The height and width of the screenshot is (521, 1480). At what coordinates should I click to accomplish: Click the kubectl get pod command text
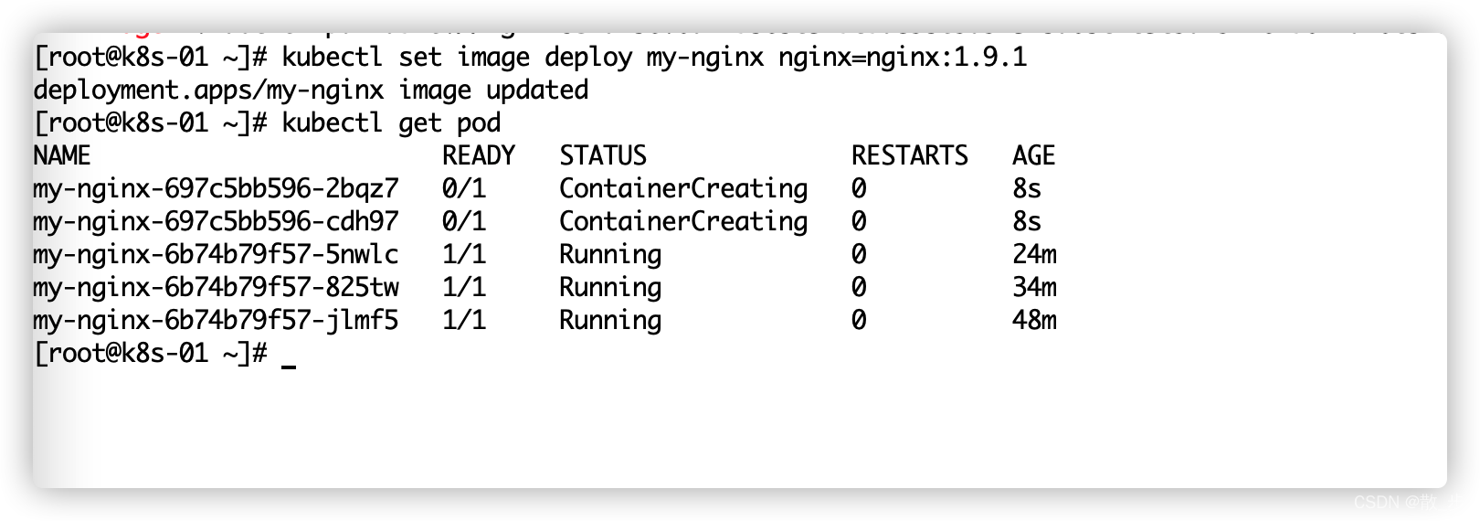[391, 123]
